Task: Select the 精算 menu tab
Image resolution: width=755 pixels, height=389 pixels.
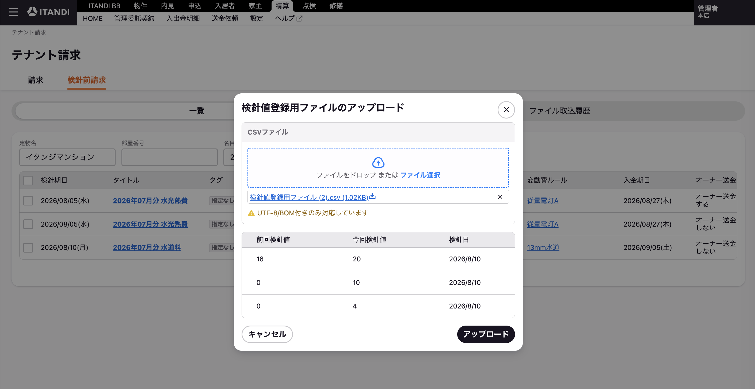Action: click(282, 6)
